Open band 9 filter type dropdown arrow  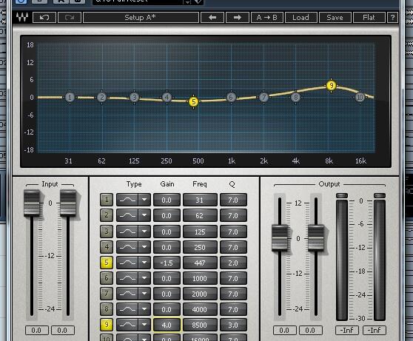(x=144, y=325)
